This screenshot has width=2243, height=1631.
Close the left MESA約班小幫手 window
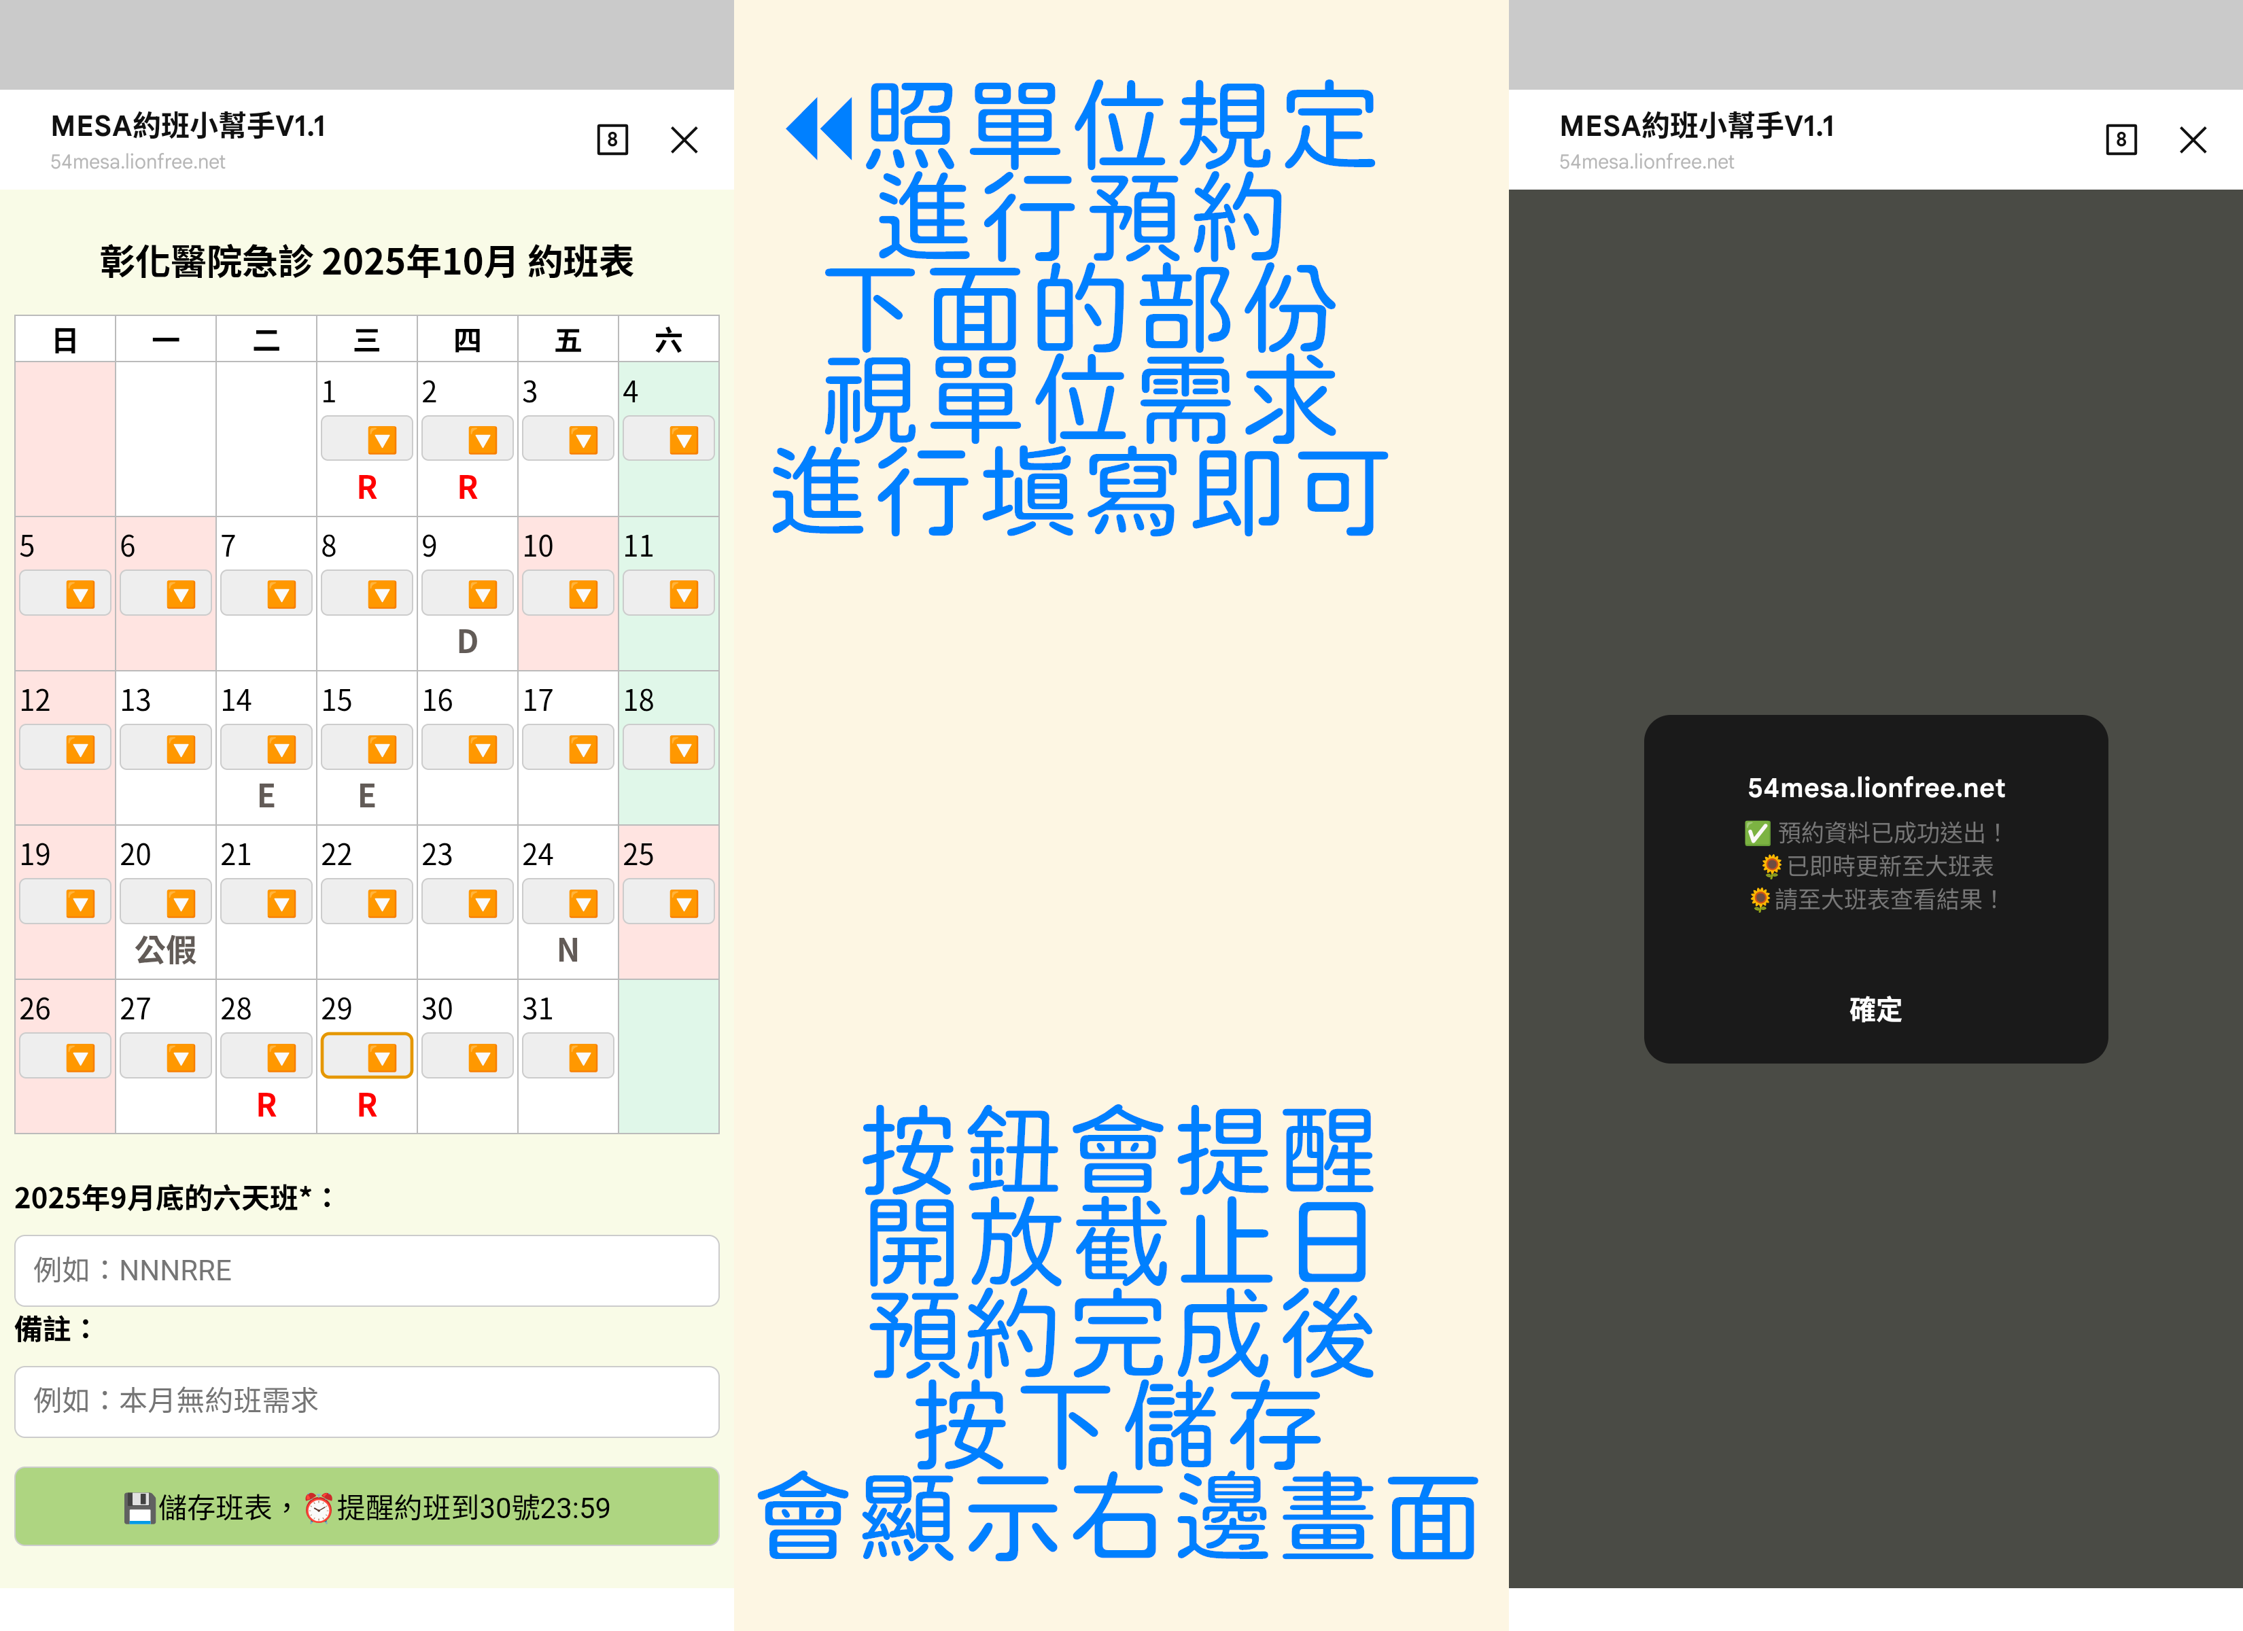click(684, 139)
